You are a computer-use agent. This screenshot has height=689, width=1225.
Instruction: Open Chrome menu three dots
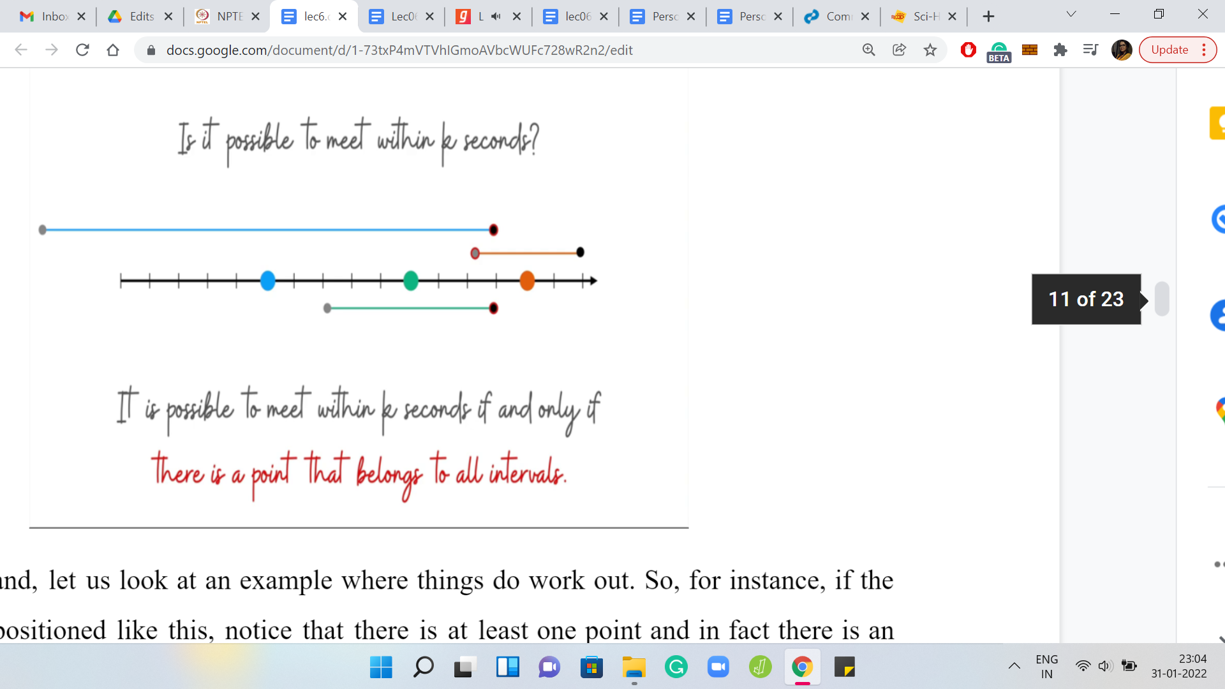click(x=1204, y=50)
